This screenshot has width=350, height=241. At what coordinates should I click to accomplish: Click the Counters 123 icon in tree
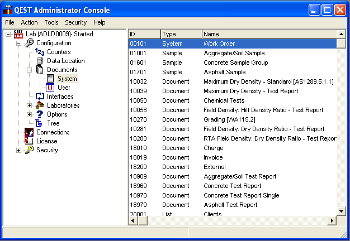click(40, 52)
